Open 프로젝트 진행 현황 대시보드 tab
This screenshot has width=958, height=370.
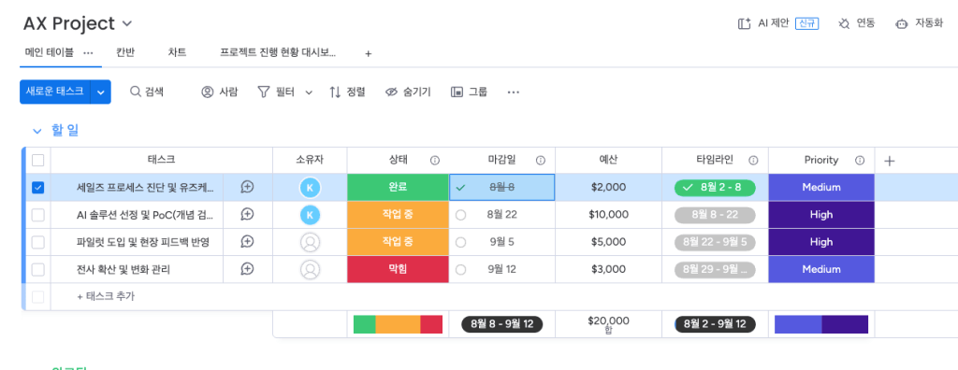tap(278, 52)
